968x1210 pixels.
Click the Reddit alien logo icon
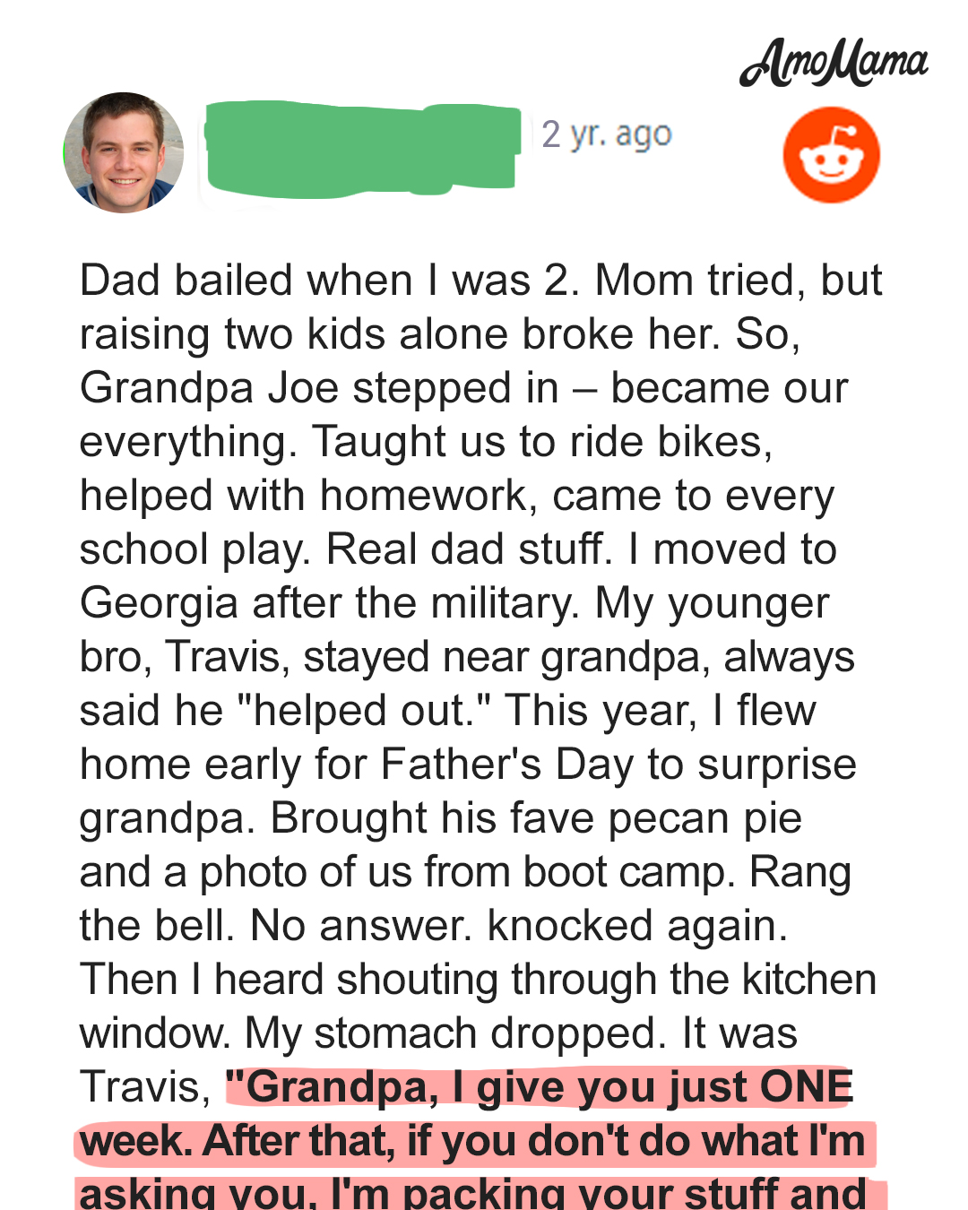point(831,154)
